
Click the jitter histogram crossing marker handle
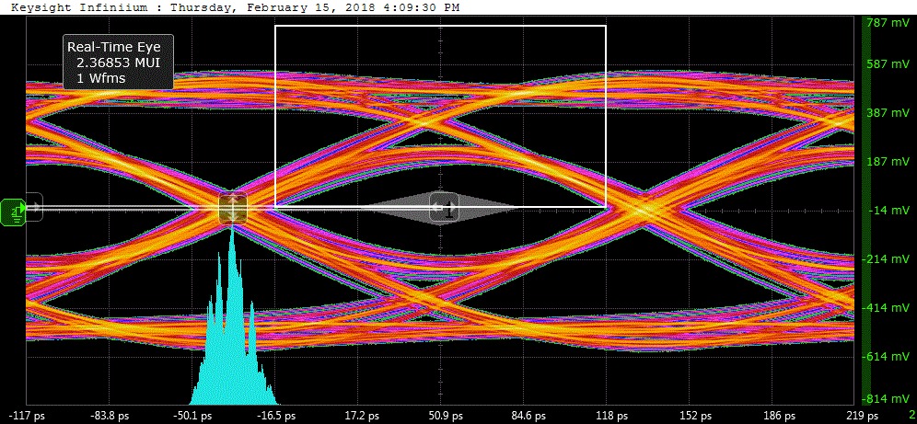233,208
